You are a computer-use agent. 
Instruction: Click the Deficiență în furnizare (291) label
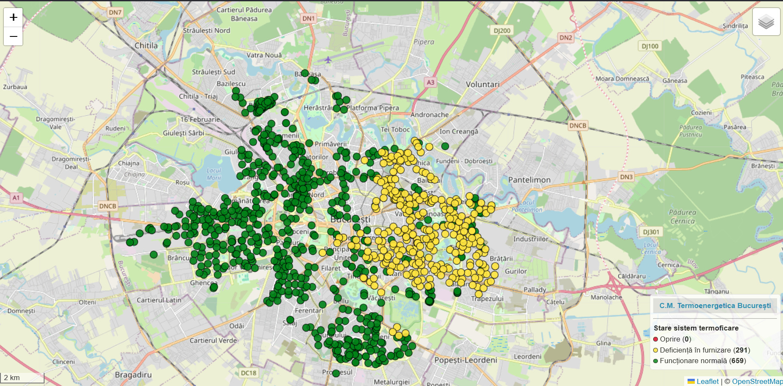coord(705,350)
